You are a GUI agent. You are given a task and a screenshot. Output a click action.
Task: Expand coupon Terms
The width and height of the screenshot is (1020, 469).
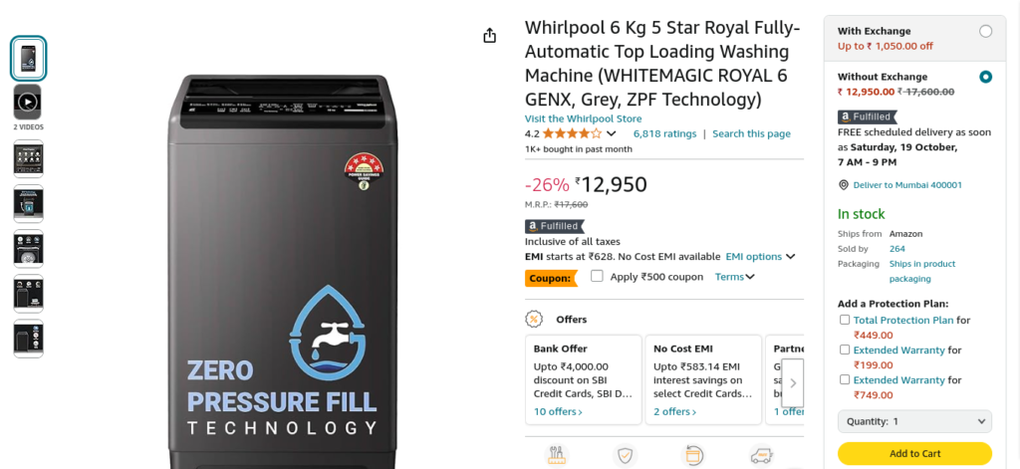point(734,277)
